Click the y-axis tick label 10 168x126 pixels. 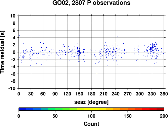click(x=13, y=16)
